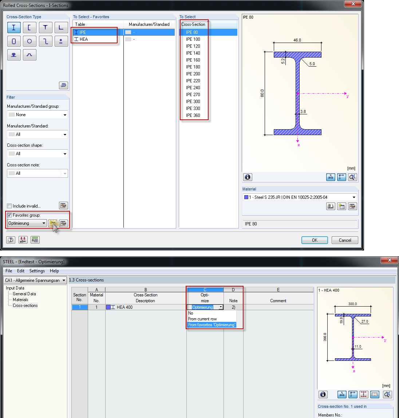399x418 pixels.
Task: Select the Z-section type icon
Action: click(x=45, y=41)
